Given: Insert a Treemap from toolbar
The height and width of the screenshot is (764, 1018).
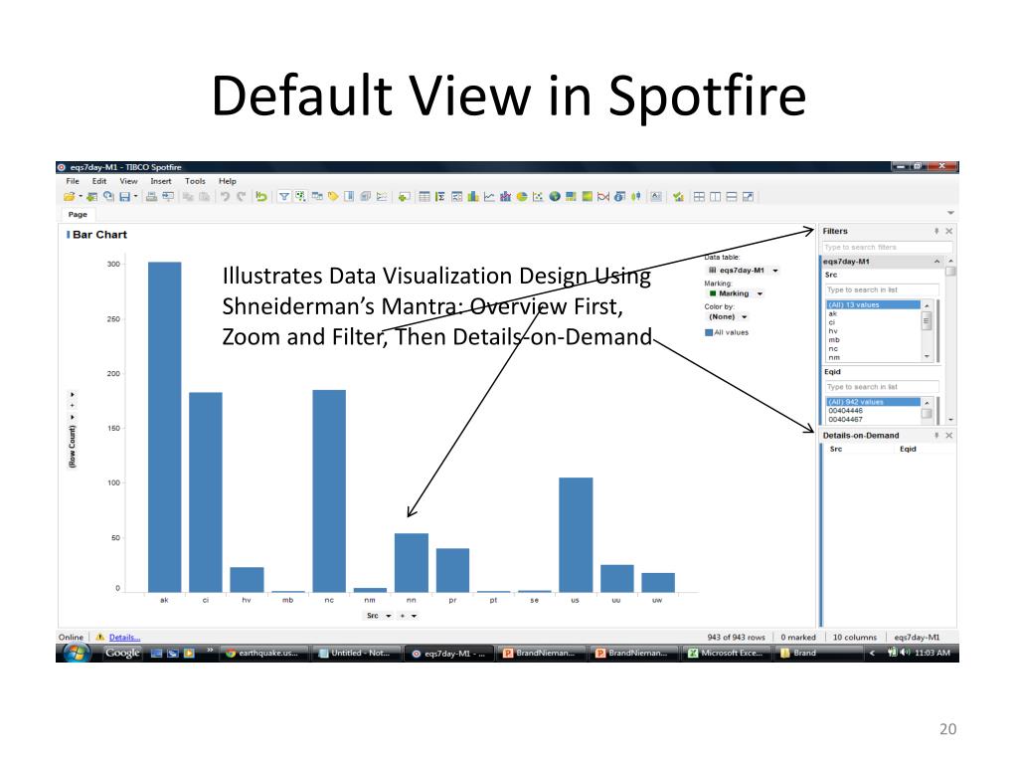Looking at the screenshot, I should (571, 196).
